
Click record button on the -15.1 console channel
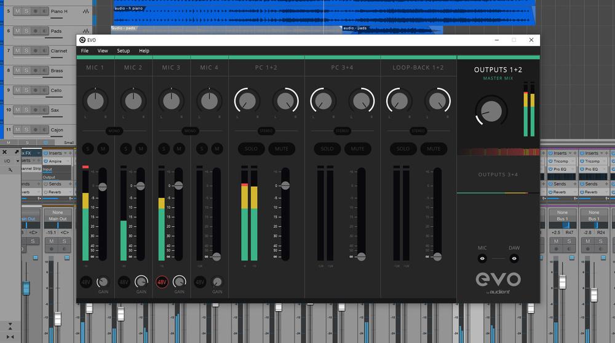52,249
